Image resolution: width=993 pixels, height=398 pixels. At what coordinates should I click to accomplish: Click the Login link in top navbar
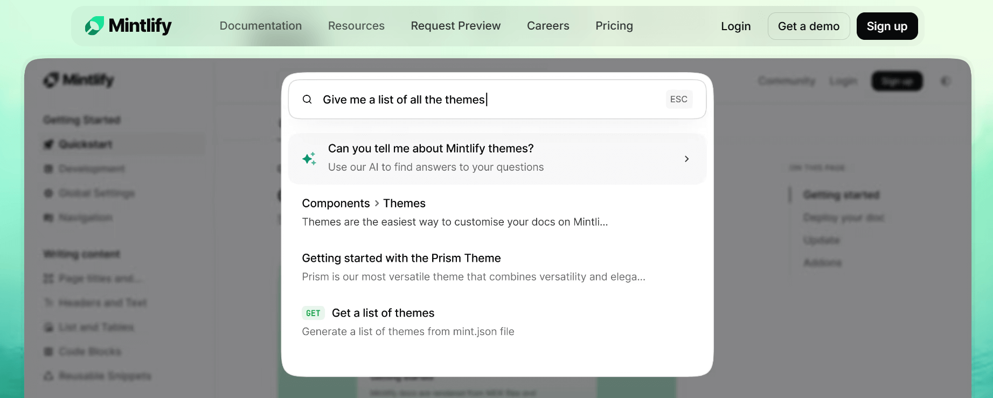pyautogui.click(x=736, y=26)
